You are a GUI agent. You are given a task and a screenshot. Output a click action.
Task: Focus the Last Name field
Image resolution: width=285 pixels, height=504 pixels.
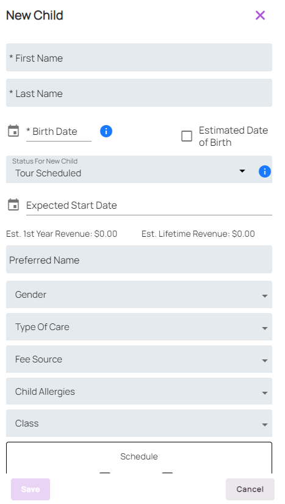[x=139, y=93]
